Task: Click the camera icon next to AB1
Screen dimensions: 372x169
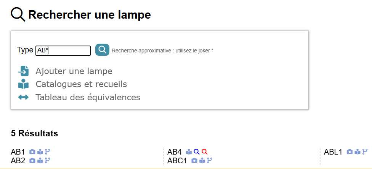Action: (x=32, y=152)
